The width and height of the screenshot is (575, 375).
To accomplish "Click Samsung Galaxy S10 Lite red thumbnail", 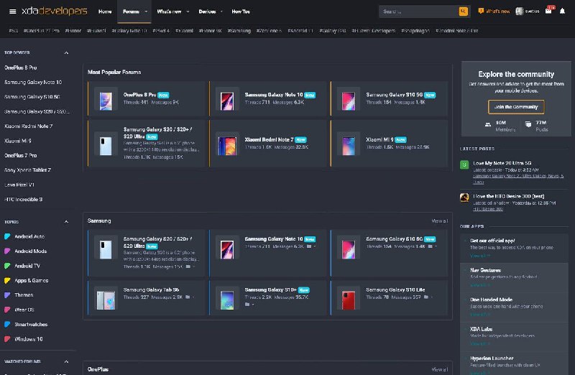I will [x=349, y=298].
